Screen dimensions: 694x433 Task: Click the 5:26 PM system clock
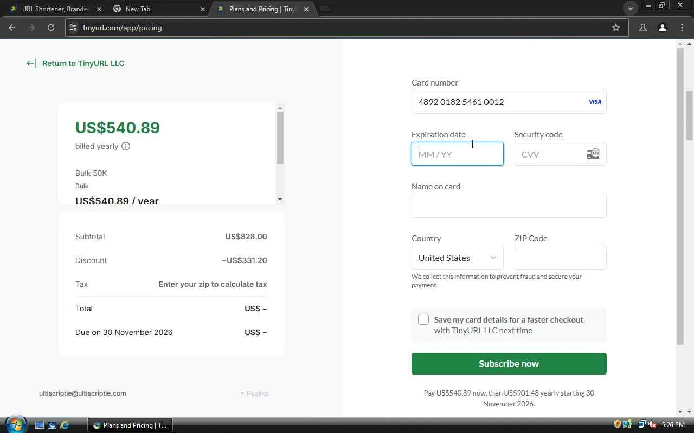673,425
